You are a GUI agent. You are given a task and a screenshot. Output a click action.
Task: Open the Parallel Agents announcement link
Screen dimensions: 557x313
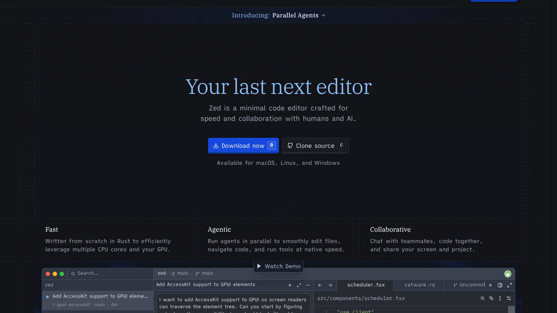278,15
